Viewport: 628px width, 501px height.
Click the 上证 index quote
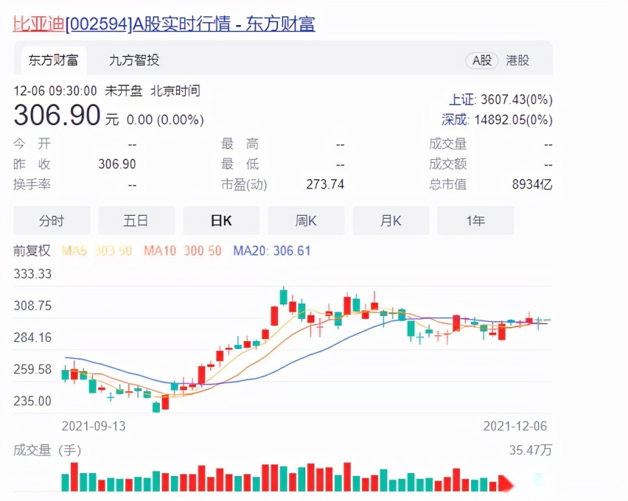click(500, 99)
